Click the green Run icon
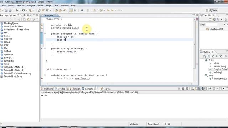Image resolution: width=228 pixels, height=128 pixels. 24,10
